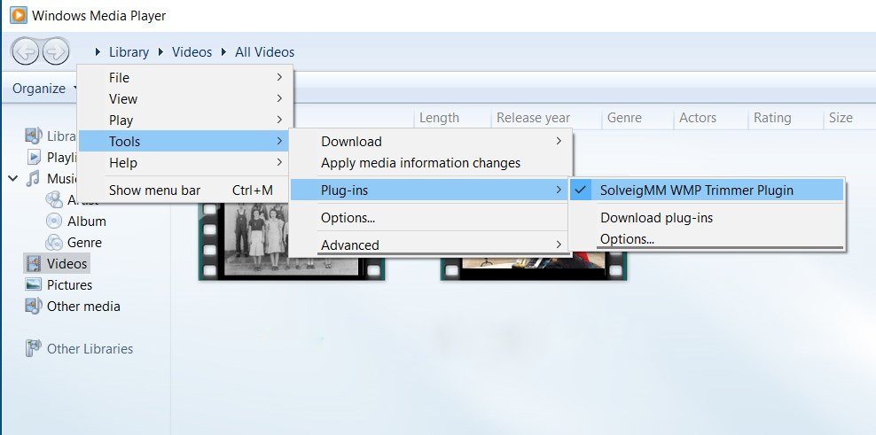The width and height of the screenshot is (876, 435).
Task: Click the Library breadcrumb link
Action: 129,52
